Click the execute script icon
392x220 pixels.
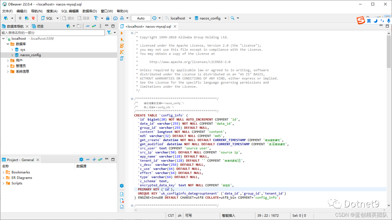(122, 46)
